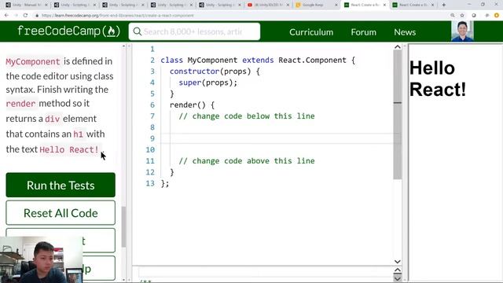This screenshot has height=283, width=503.
Task: Focus the lesson search field
Action: 194,31
